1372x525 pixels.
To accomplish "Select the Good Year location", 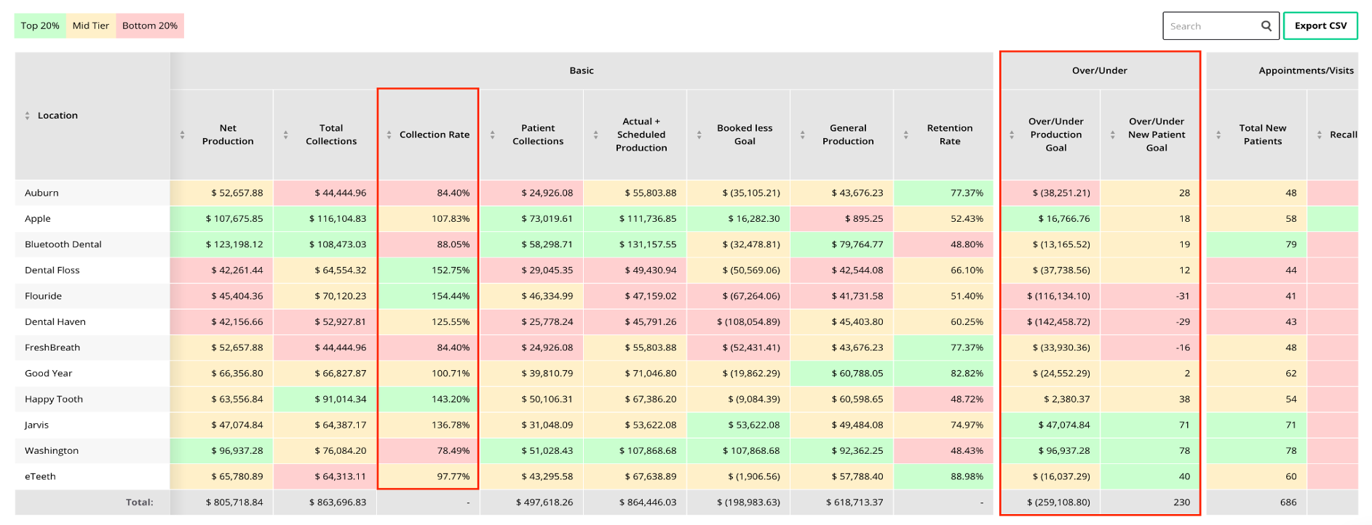I will (x=92, y=373).
